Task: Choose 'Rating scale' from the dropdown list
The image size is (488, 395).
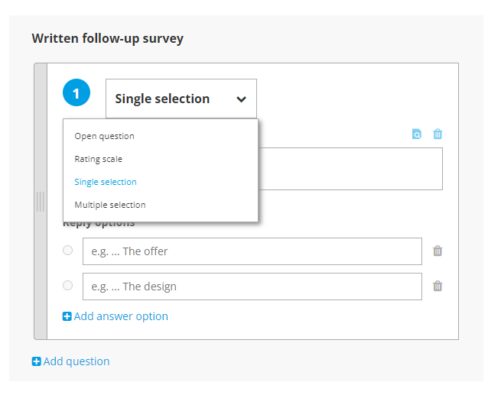Action: point(99,159)
